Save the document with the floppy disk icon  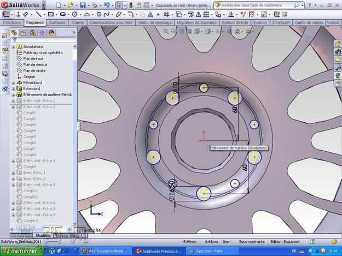tap(83, 5)
